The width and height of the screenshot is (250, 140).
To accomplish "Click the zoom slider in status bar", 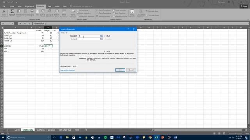I will pos(236,133).
